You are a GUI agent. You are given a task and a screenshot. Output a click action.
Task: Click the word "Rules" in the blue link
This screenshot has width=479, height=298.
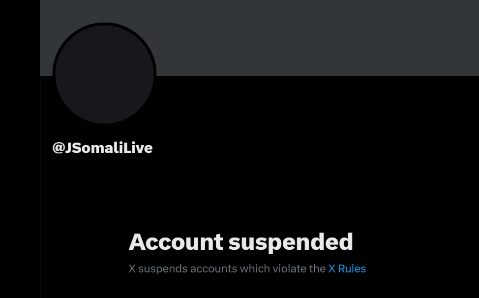[352, 268]
